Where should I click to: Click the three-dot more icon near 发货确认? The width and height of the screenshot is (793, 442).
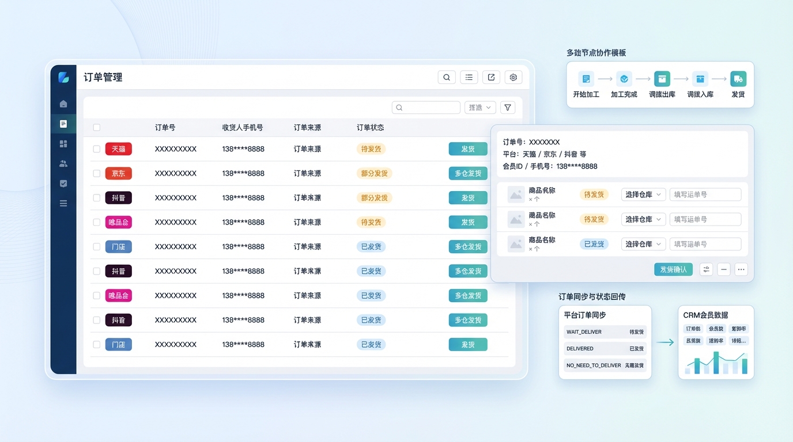click(741, 269)
